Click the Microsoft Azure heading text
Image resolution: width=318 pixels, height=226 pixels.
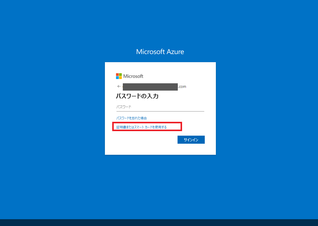click(160, 52)
